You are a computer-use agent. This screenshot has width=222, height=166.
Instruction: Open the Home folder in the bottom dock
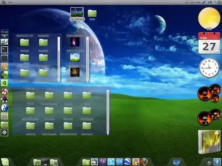point(37,162)
